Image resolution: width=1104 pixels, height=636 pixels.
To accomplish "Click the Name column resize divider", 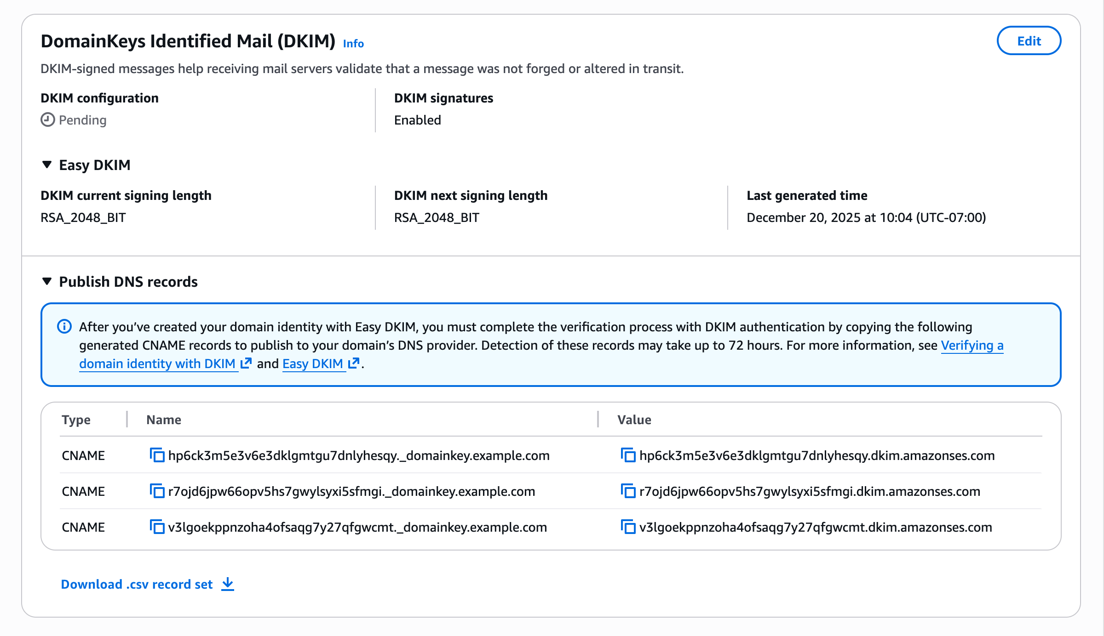I will pos(598,420).
